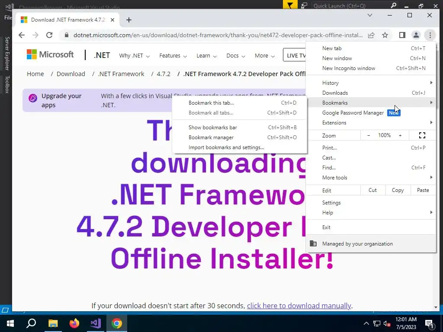
Task: Open a new tab with the plus button
Action: (129, 20)
